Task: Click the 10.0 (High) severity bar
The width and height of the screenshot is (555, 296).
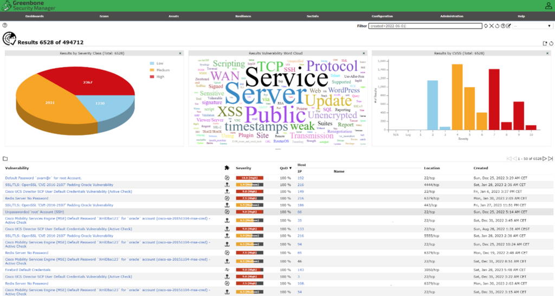Action: click(x=249, y=178)
